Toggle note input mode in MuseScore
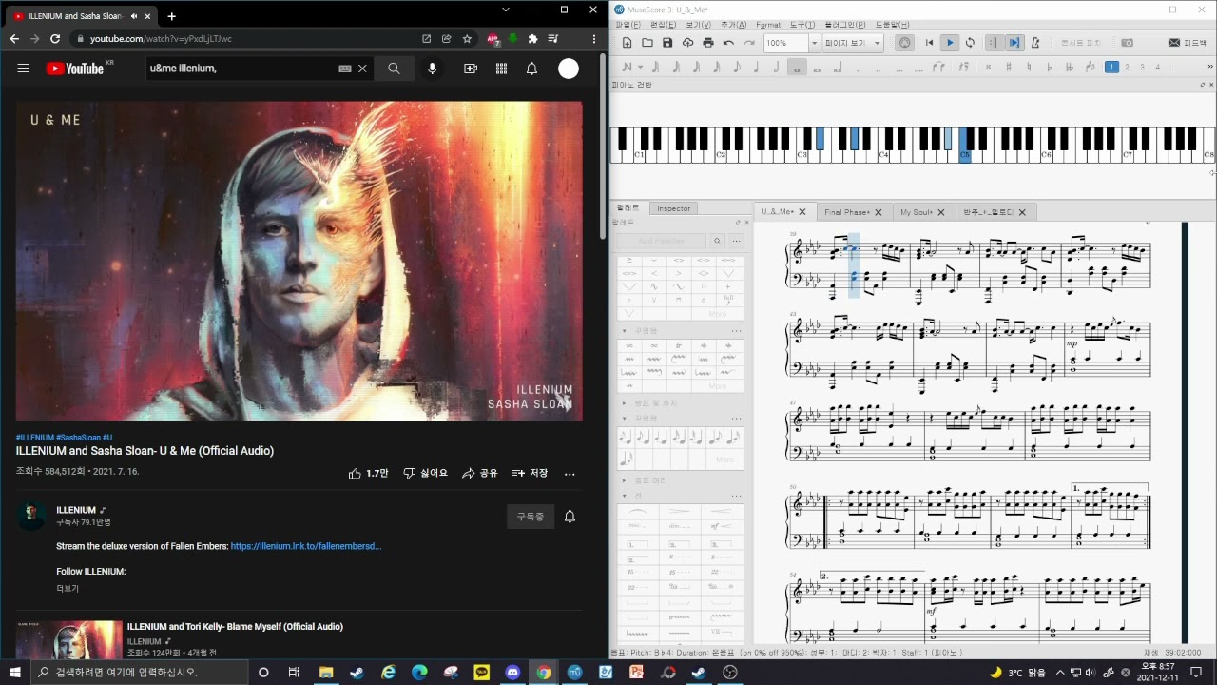 point(627,67)
